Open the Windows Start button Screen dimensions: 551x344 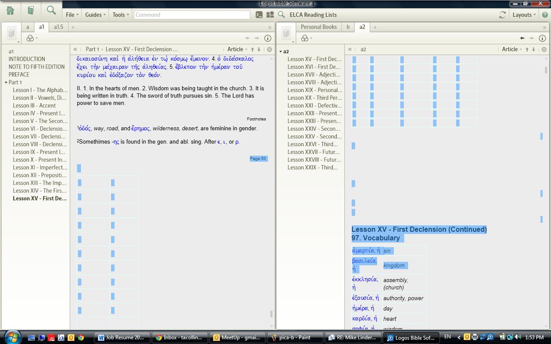coord(12,337)
